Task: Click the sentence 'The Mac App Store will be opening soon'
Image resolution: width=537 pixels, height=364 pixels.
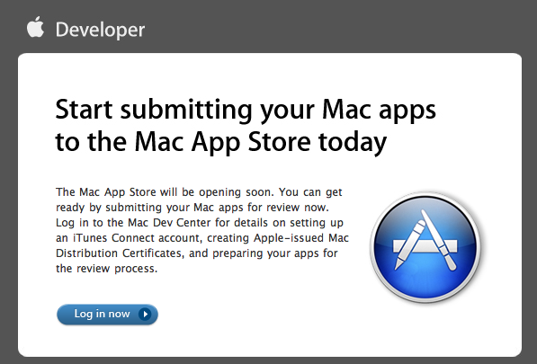Action: [x=165, y=192]
